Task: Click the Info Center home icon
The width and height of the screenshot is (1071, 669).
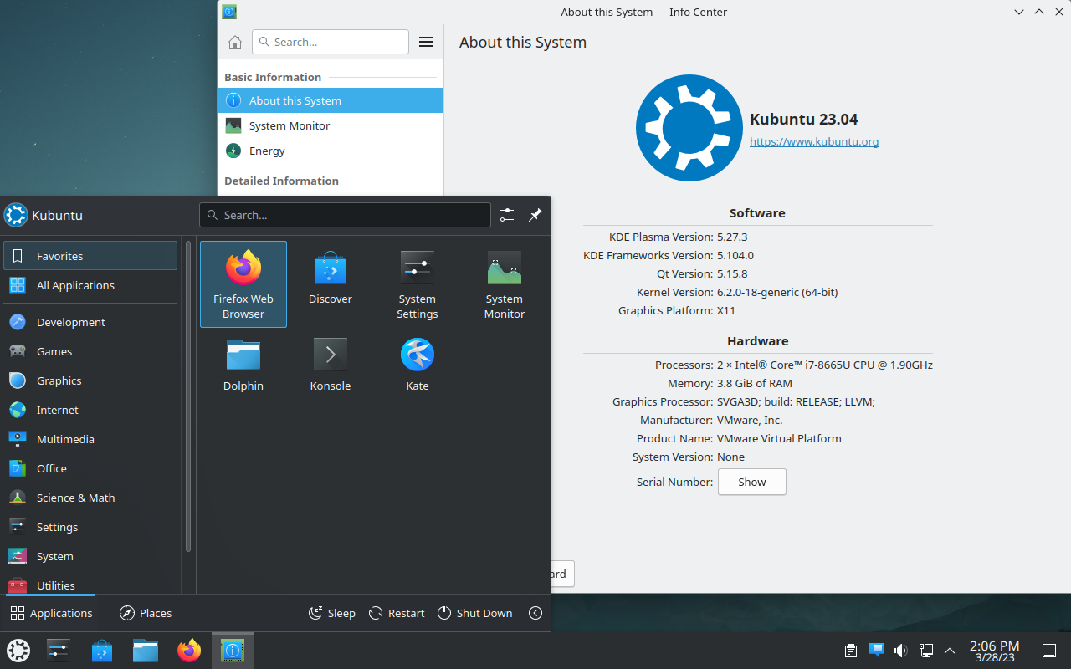Action: pos(235,42)
